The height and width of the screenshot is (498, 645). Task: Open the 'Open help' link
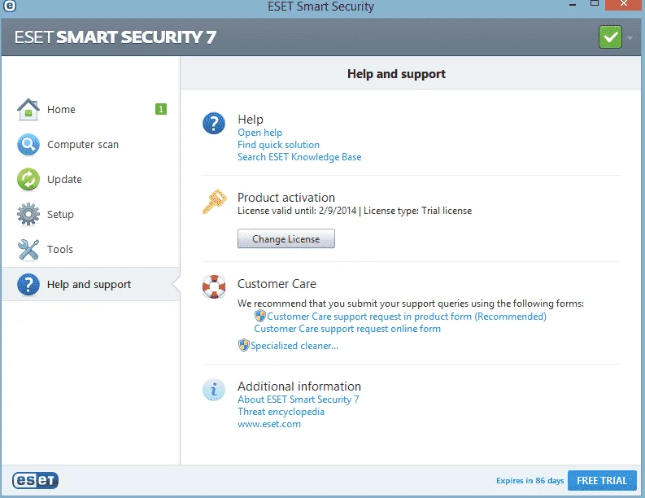[x=260, y=133]
